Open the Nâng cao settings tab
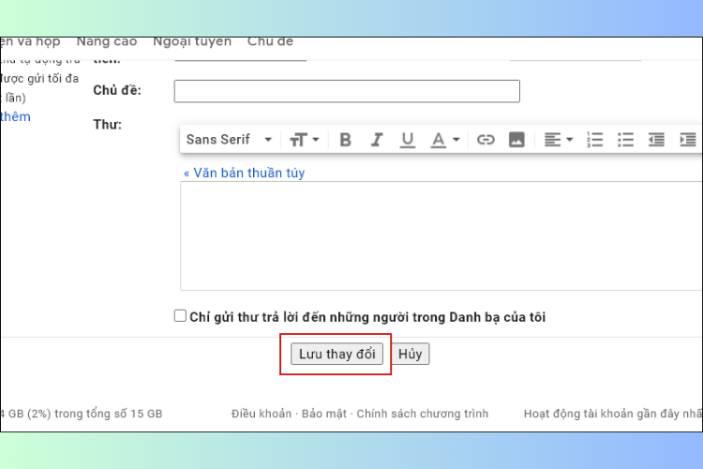703x469 pixels. (x=107, y=41)
